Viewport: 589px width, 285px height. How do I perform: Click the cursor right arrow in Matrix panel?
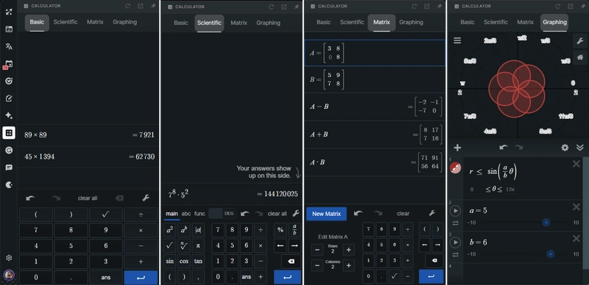(437, 245)
